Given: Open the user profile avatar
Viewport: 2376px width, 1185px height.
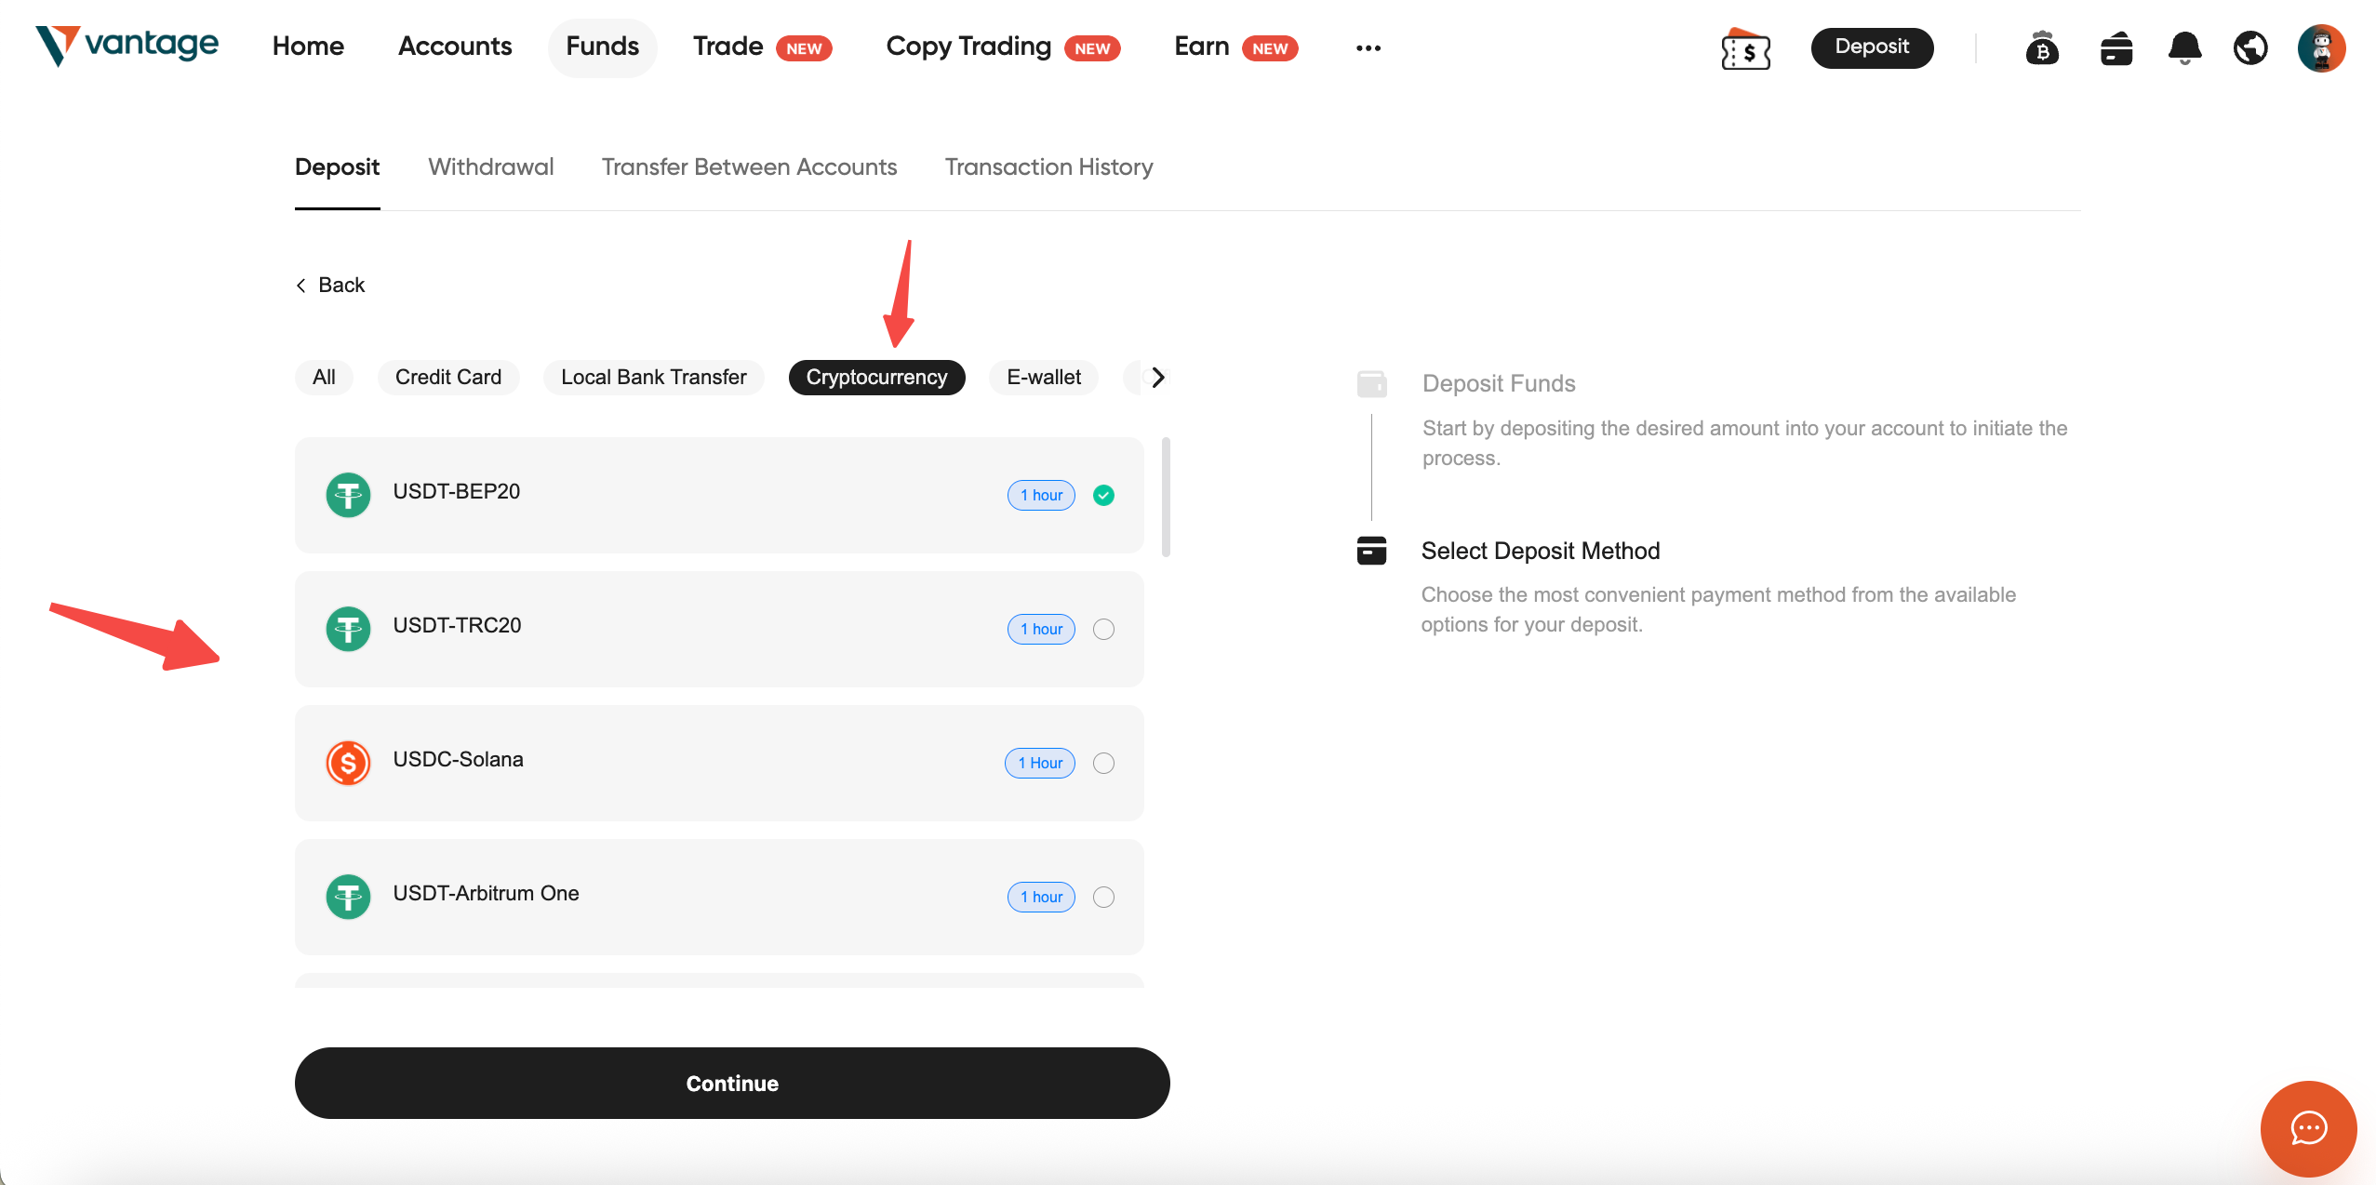Looking at the screenshot, I should [2321, 48].
